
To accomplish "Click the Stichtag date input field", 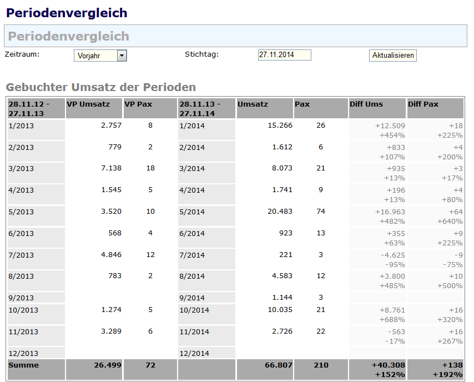I will (x=284, y=55).
